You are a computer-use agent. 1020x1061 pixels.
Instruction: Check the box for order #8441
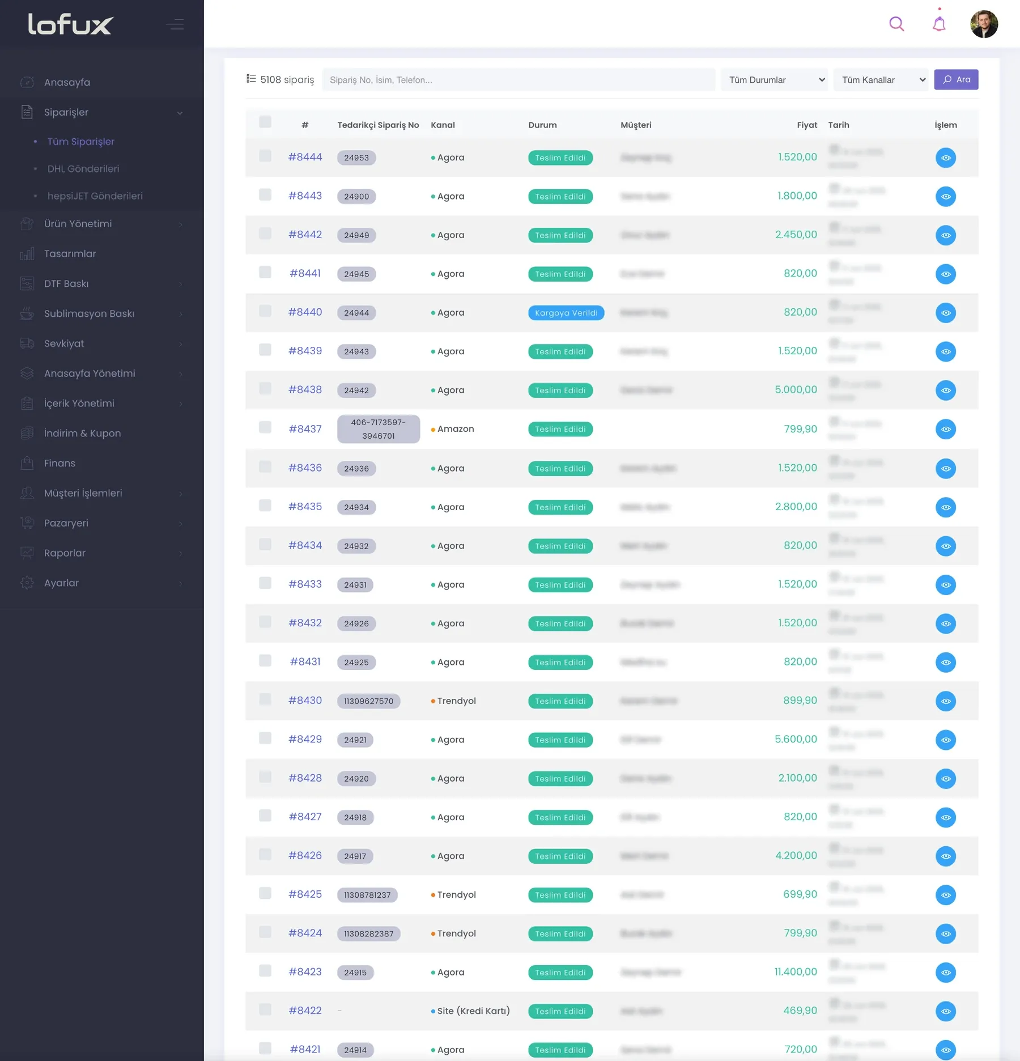point(265,272)
